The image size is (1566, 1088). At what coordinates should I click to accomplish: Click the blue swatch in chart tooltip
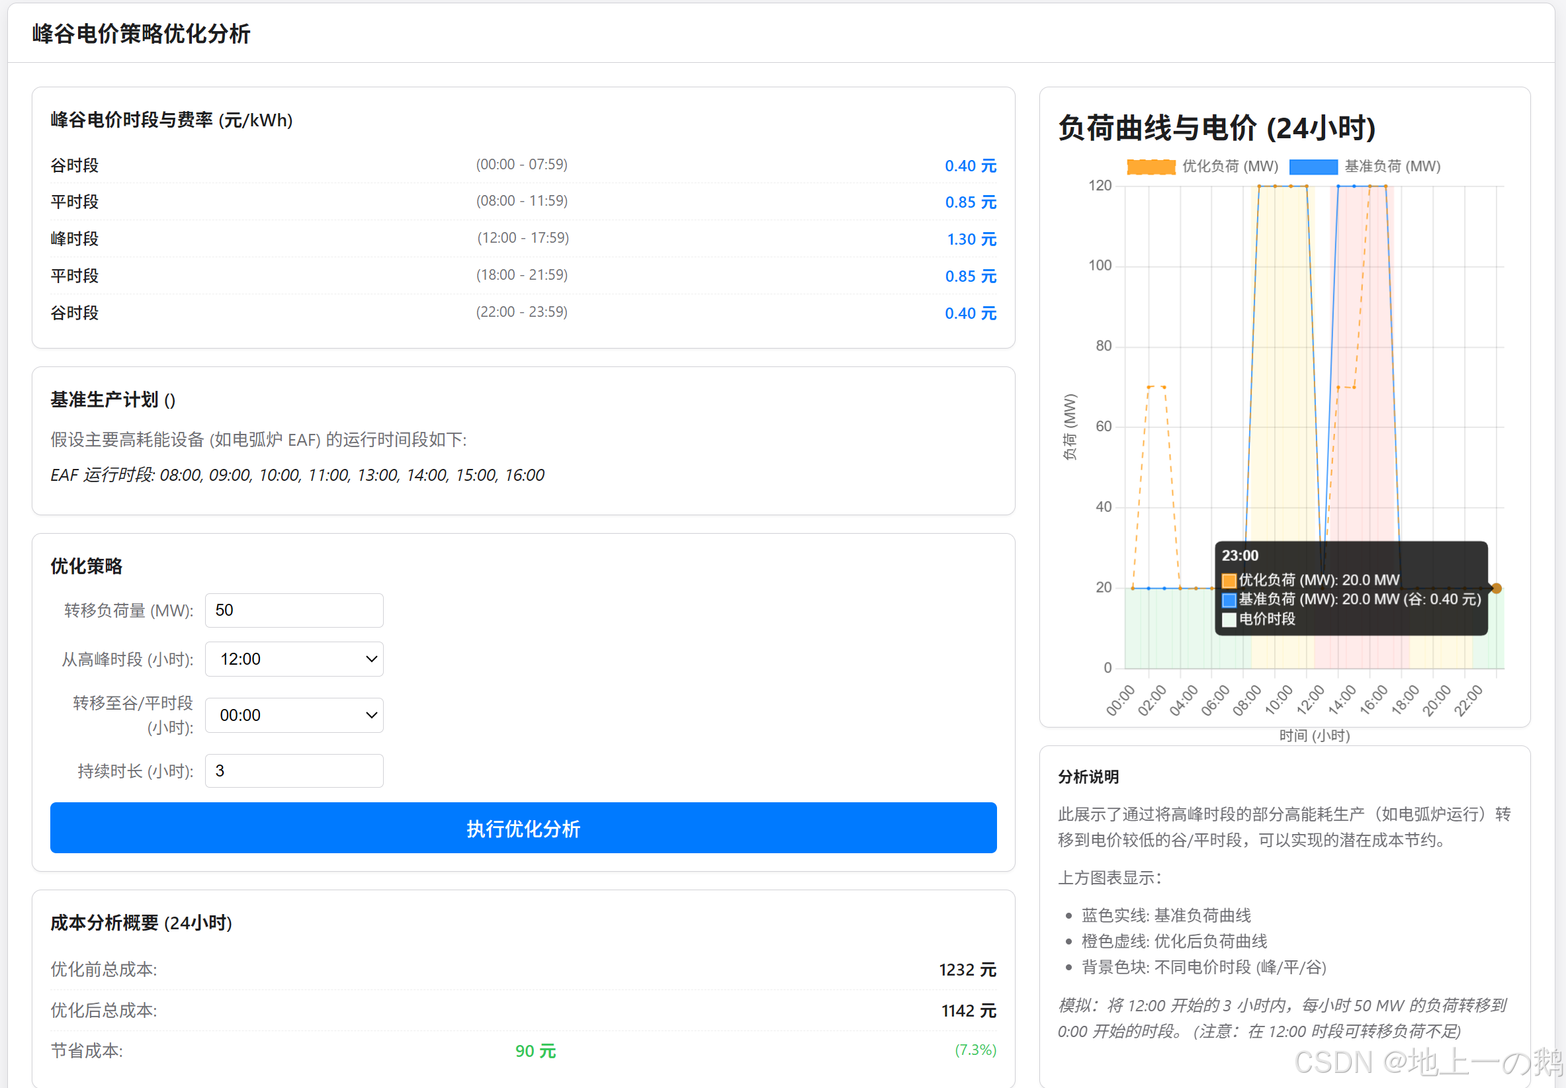pyautogui.click(x=1229, y=600)
